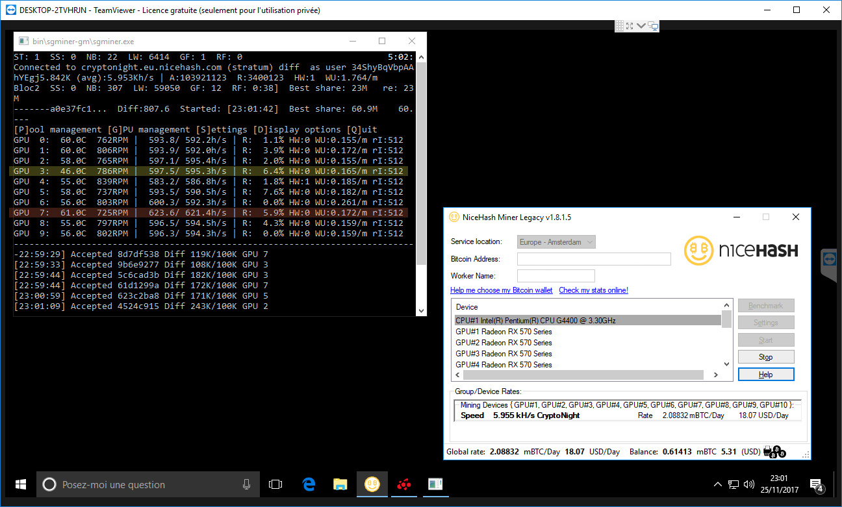
Task: Click the red dots app taskbar icon
Action: coord(403,484)
